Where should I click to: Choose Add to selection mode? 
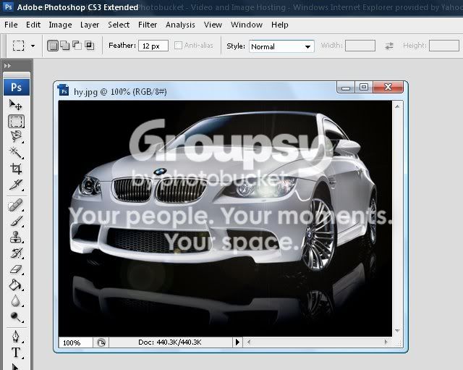64,46
